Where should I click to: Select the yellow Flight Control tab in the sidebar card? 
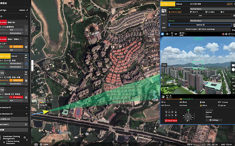click(x=5, y=56)
